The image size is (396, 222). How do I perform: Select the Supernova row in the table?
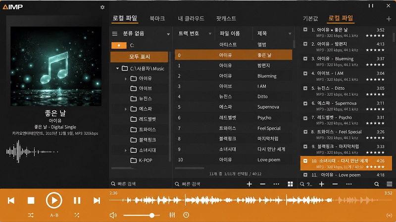(233, 107)
